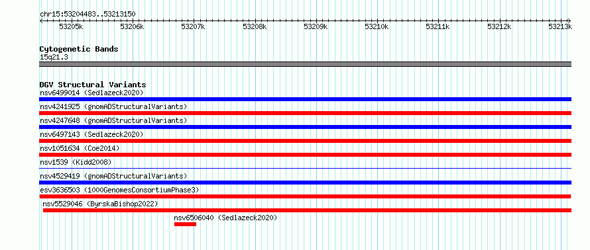Click the 53213k ruler tick label
Screen dimensions: 590x250
coord(560,26)
